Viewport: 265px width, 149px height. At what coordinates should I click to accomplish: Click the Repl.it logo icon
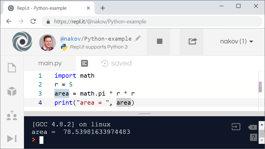coord(22,42)
